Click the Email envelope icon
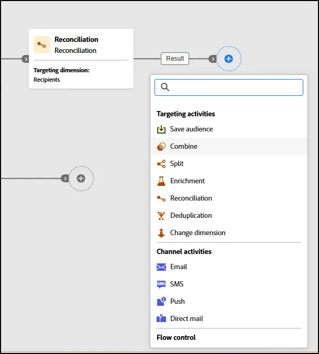319x354 pixels. pyautogui.click(x=161, y=267)
